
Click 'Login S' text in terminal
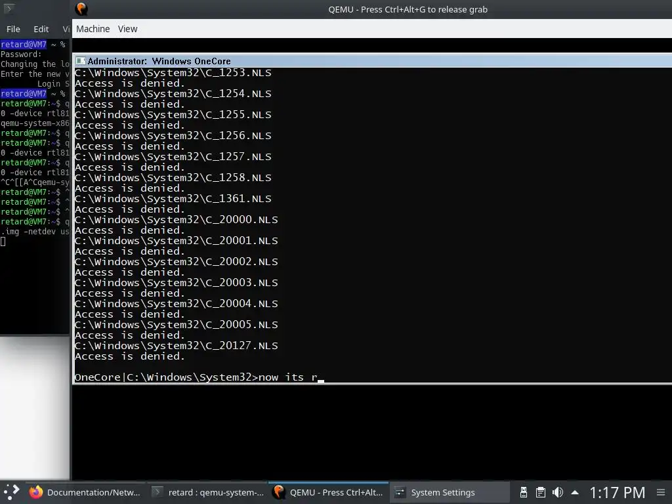tap(53, 84)
